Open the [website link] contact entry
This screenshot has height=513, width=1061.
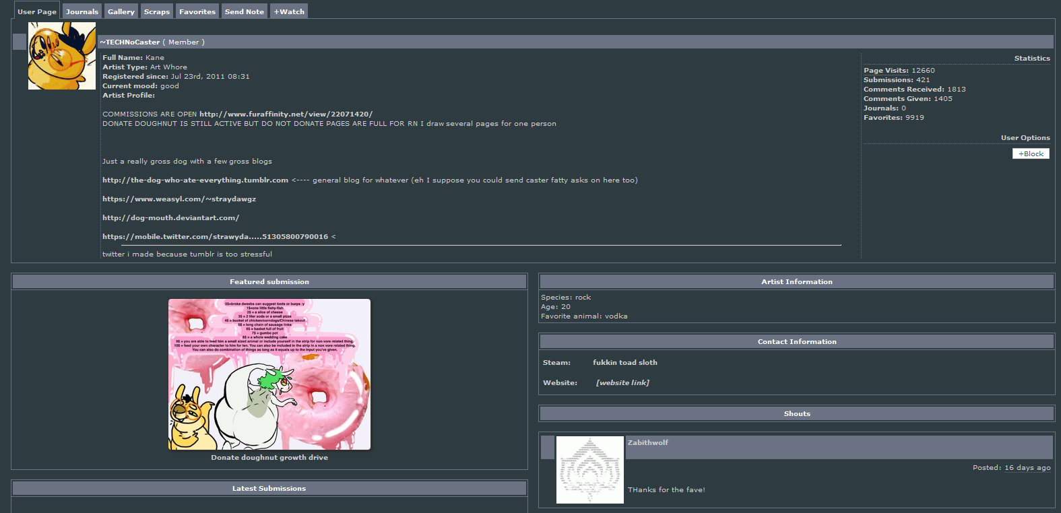[622, 383]
